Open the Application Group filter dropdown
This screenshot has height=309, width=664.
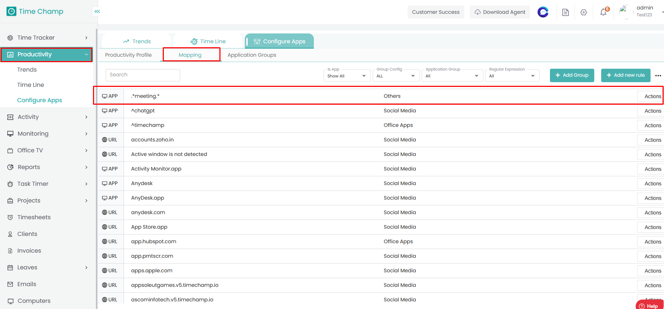[452, 76]
